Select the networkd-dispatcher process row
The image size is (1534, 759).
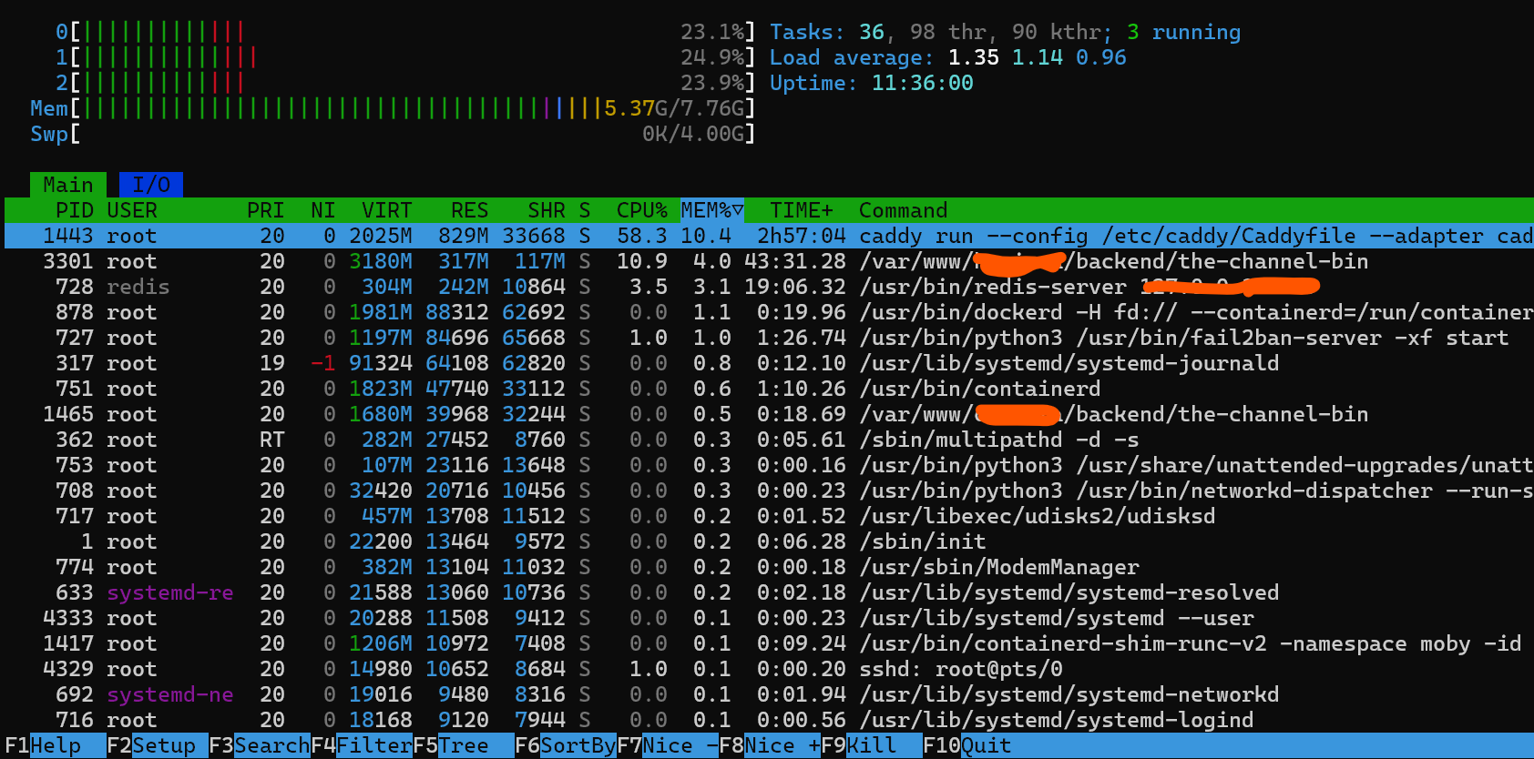coord(769,491)
